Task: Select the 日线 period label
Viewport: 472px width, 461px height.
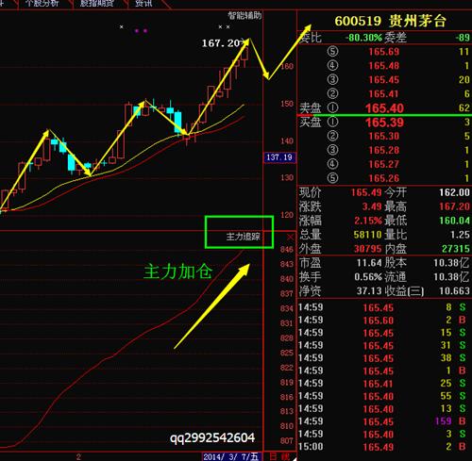Action: pyautogui.click(x=279, y=456)
